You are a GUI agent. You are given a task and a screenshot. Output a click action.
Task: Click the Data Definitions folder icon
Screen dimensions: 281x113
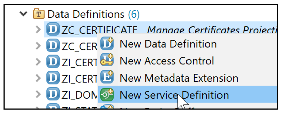point(39,14)
